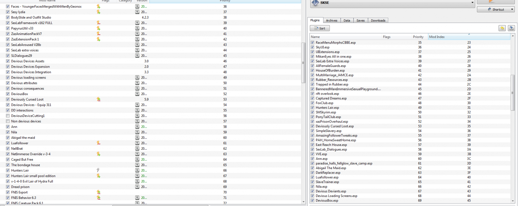Uncheck the BodySlide and Outfit Studio mod
Viewport: 518px width, 206px height.
[8, 17]
